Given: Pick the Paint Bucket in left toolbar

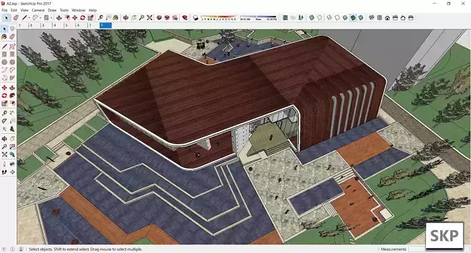Looking at the screenshot, I should (x=4, y=37).
